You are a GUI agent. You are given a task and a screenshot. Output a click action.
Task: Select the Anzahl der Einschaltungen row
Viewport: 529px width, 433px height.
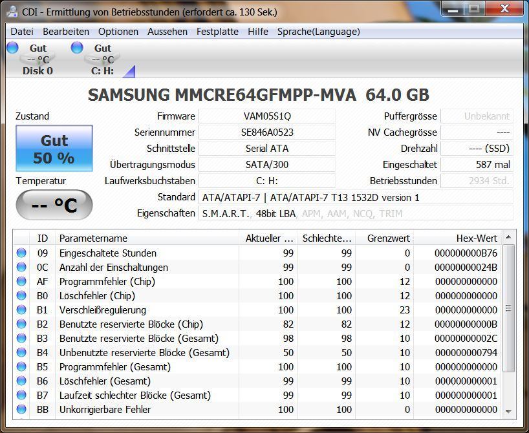(258, 267)
